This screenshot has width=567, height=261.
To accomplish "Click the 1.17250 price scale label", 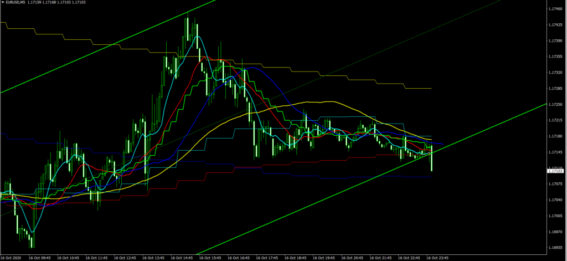I will [555, 104].
